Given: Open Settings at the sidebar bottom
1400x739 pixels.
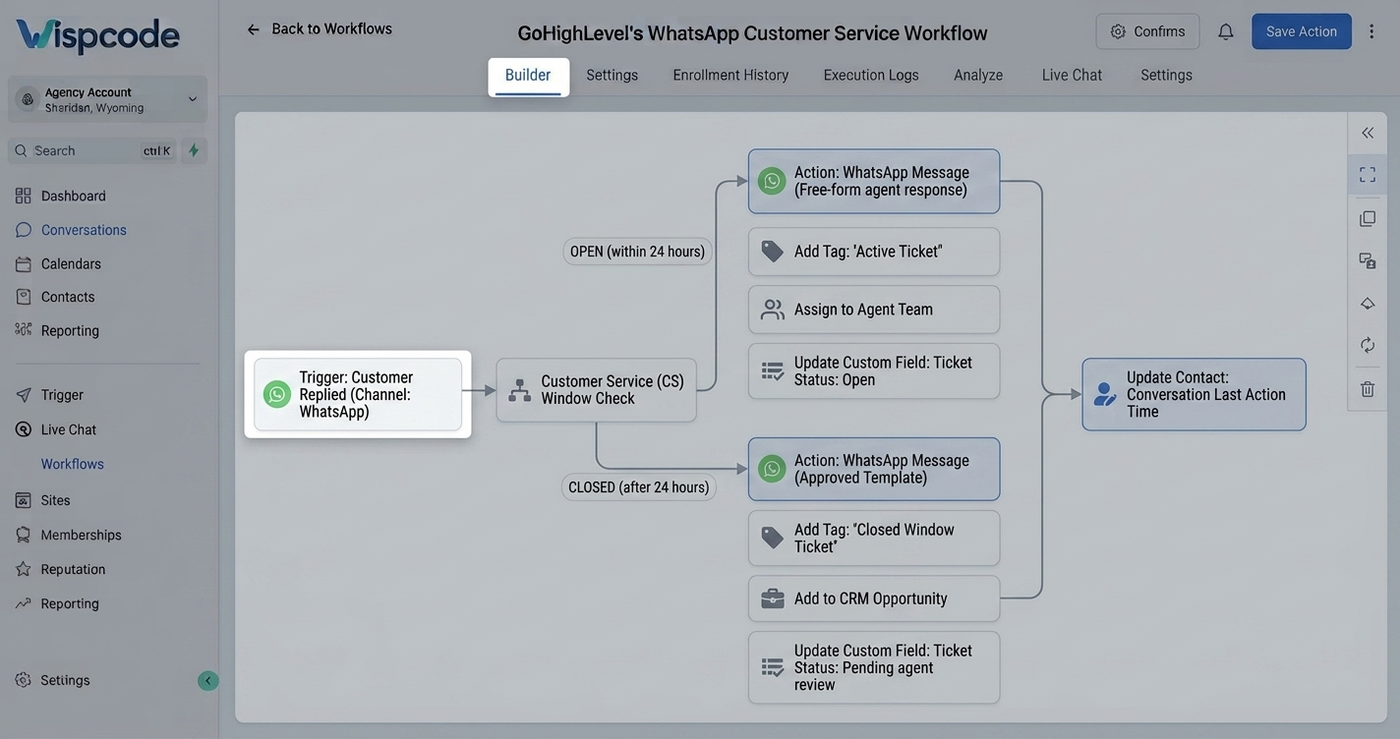Looking at the screenshot, I should coord(65,680).
